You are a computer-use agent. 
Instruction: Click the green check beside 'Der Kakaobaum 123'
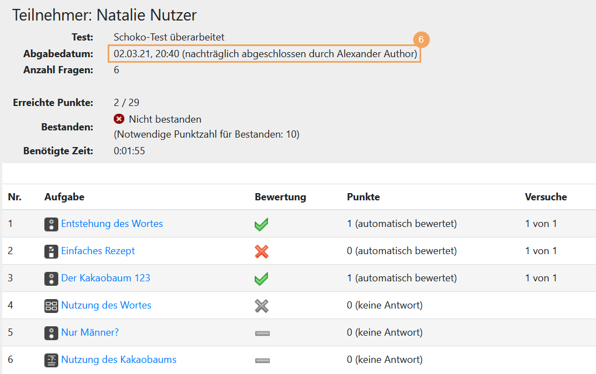pos(261,279)
